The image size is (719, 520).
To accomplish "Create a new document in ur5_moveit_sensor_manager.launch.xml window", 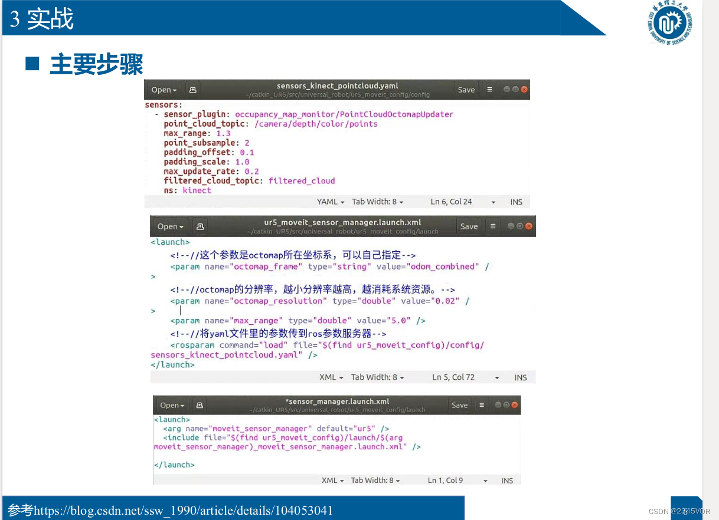I will pyautogui.click(x=200, y=226).
